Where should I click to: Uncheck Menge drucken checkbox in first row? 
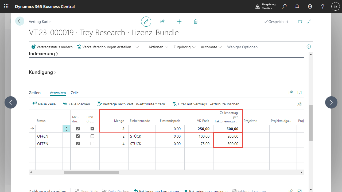click(x=78, y=129)
